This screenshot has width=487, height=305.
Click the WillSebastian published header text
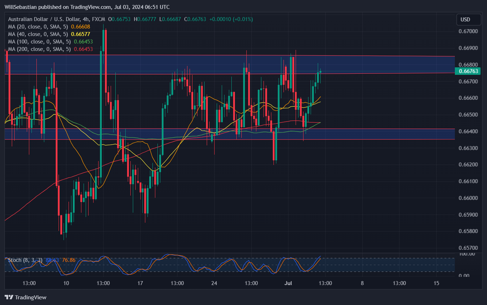coord(87,7)
